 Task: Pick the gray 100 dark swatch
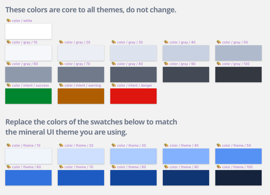(x=238, y=75)
